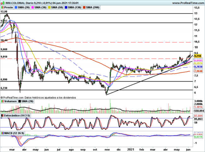205x152 pixels.
Task: Click the 9,660 horizontal level label
Action: coord(4,49)
